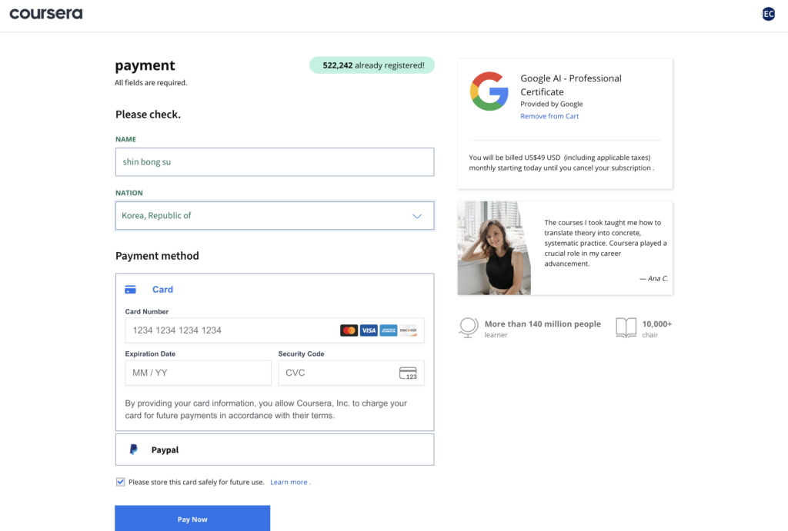This screenshot has height=531, width=788.
Task: Click the Payment method heading
Action: pos(157,256)
